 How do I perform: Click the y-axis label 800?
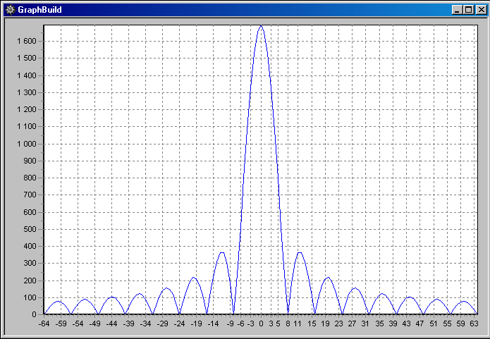click(x=30, y=178)
